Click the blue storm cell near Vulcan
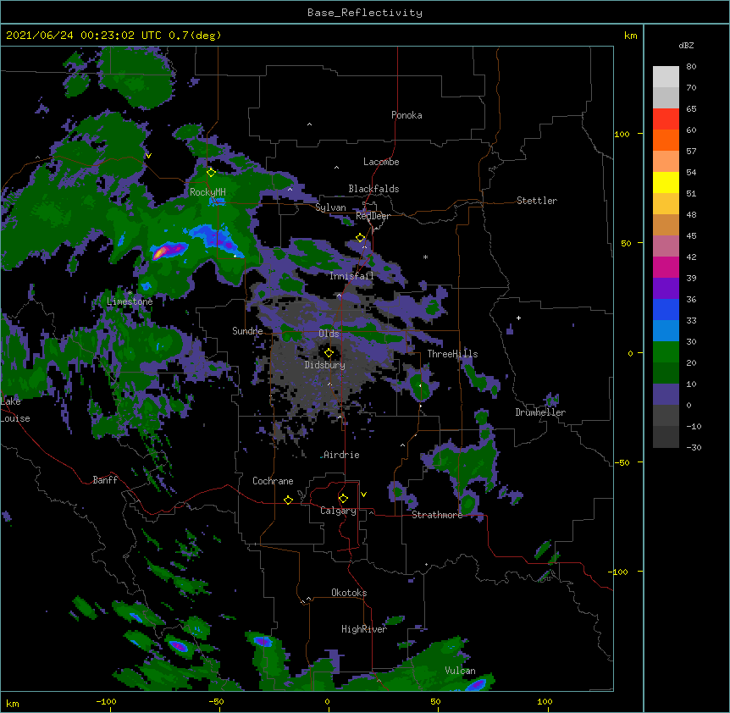The width and height of the screenshot is (730, 713). [x=477, y=685]
